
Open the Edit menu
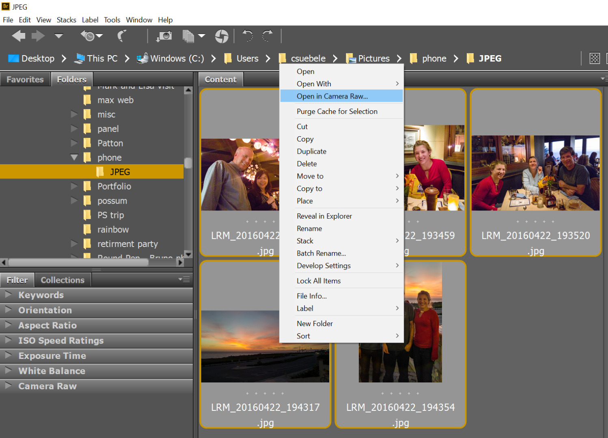pos(25,20)
